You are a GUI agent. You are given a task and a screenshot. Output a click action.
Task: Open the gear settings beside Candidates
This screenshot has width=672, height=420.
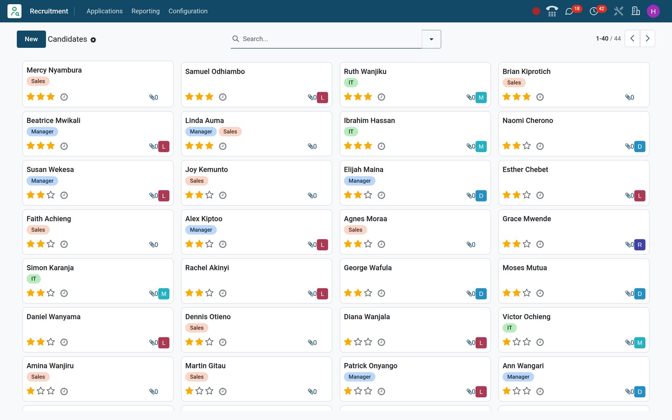coord(93,40)
